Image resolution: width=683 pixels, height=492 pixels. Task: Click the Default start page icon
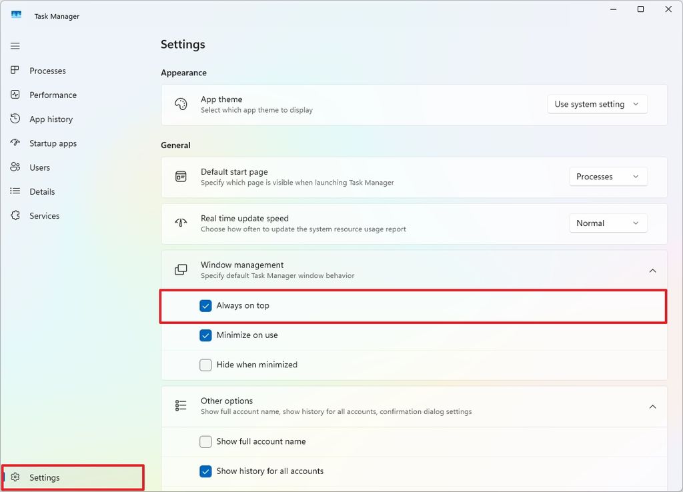181,177
